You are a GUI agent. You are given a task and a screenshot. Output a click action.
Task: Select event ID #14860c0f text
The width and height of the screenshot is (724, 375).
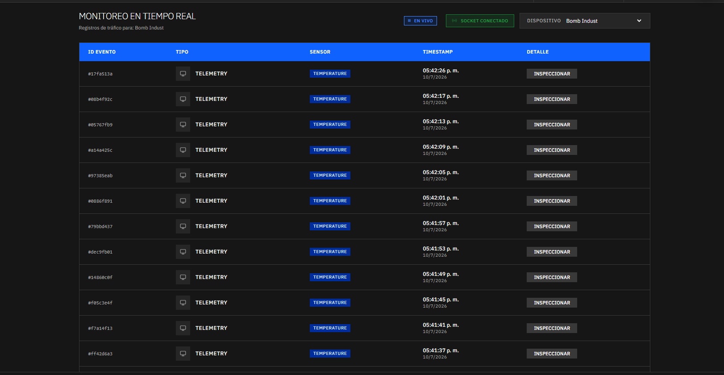(x=100, y=278)
